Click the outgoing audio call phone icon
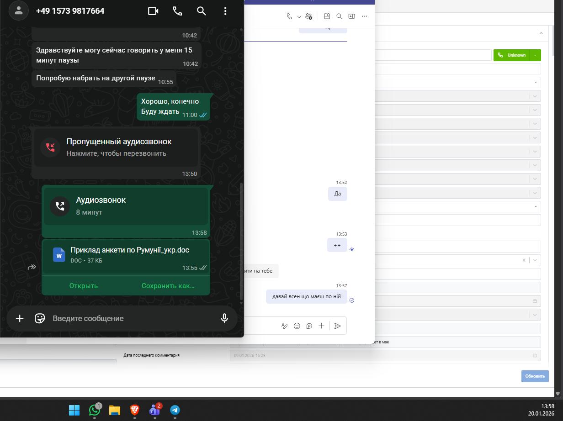The image size is (563, 421). [60, 206]
